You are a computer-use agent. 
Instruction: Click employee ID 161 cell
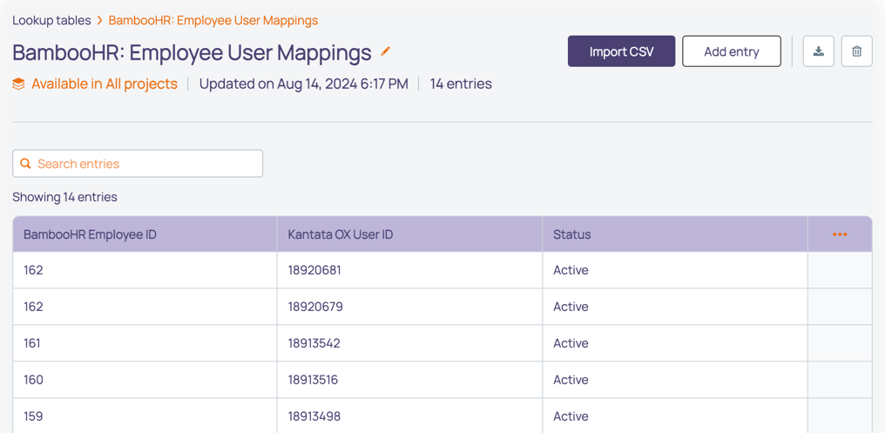point(145,343)
